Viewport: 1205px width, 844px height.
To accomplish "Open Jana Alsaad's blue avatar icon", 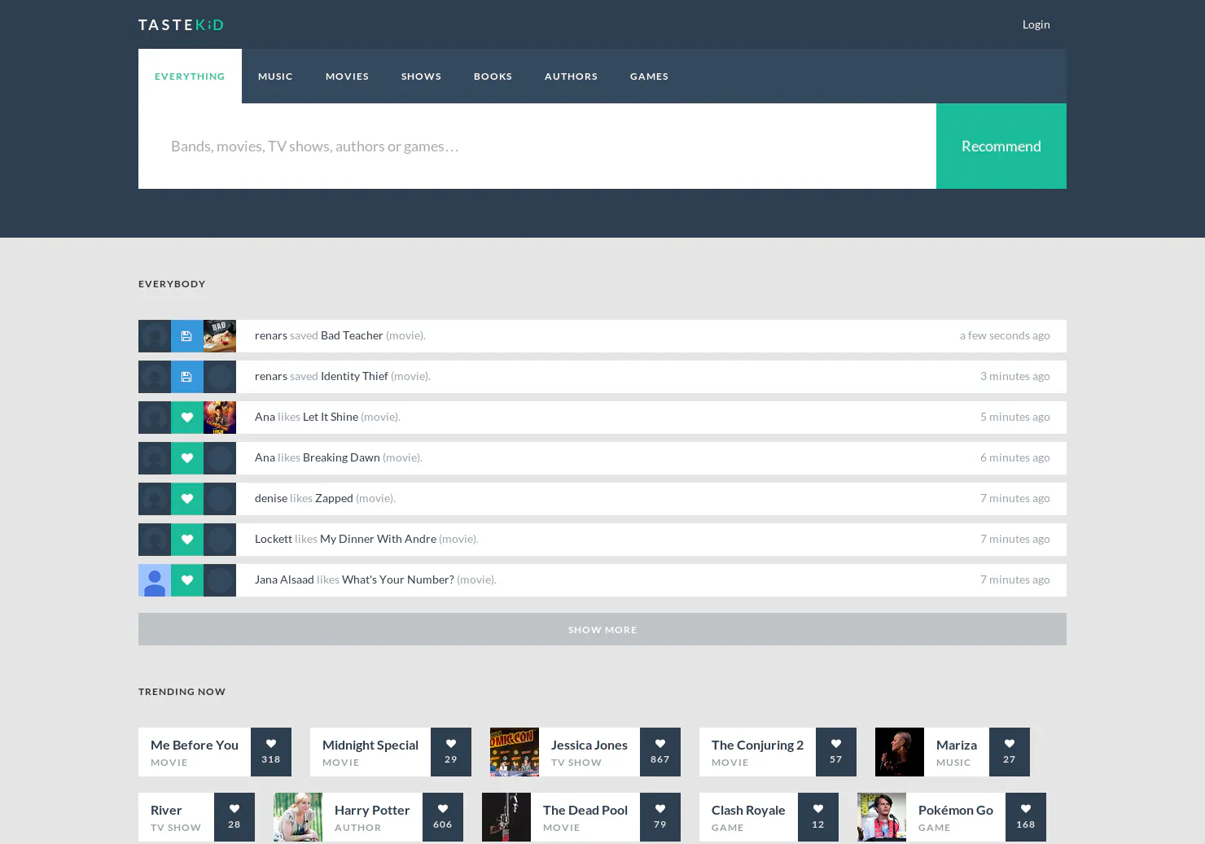I will [x=155, y=580].
